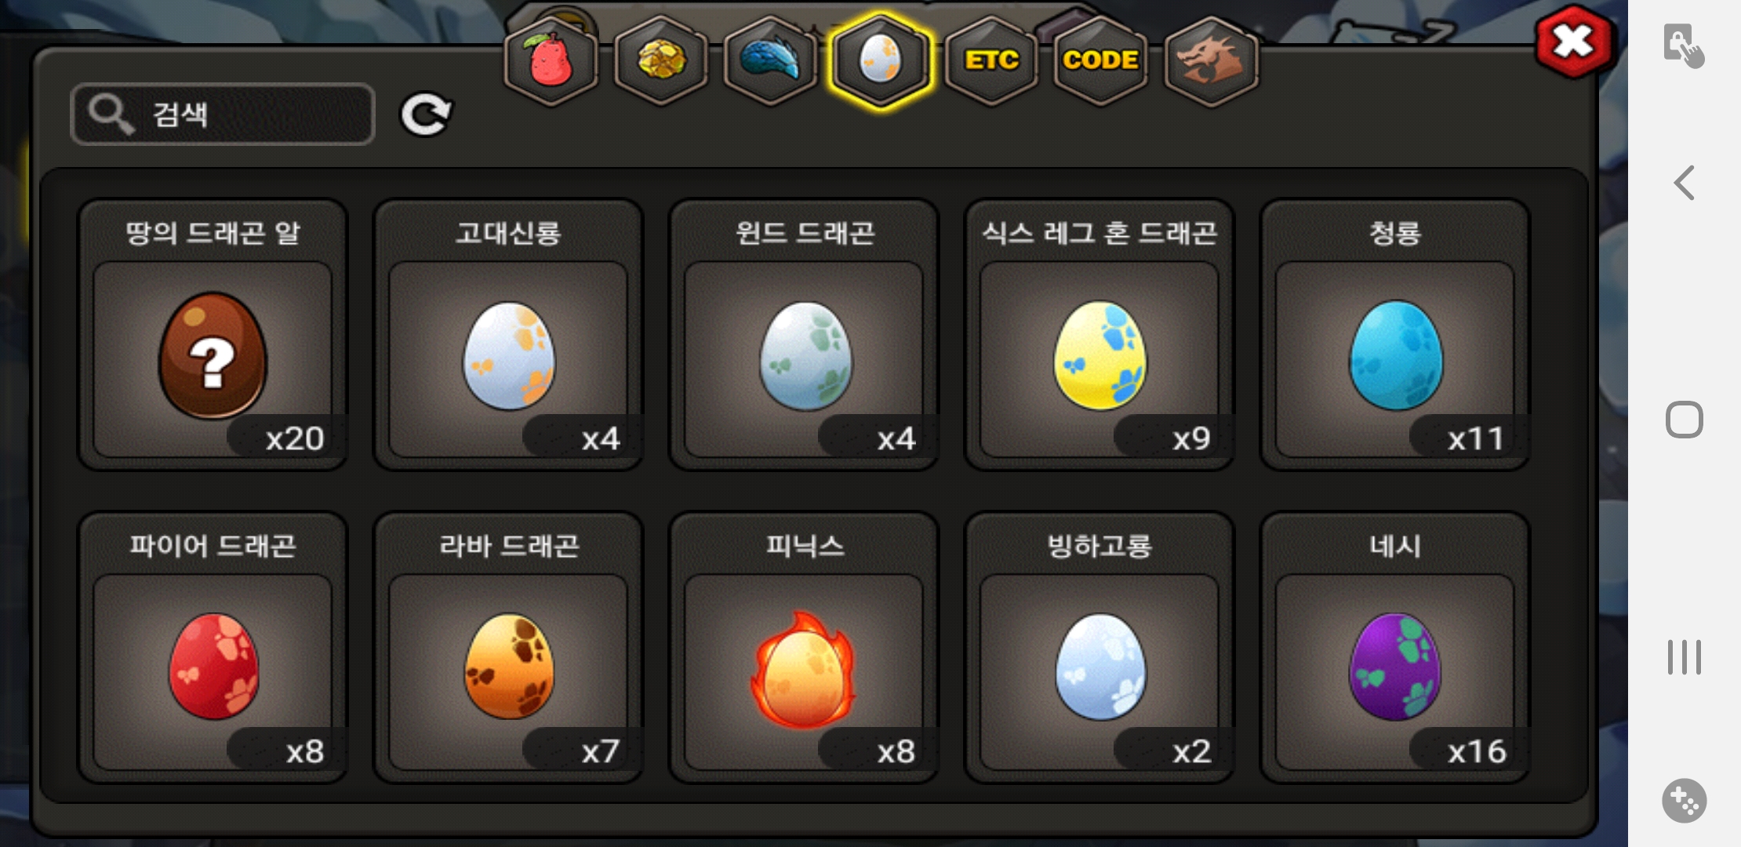This screenshot has width=1741, height=847.
Task: Select the 빙하고룡 egg
Action: (x=1099, y=648)
